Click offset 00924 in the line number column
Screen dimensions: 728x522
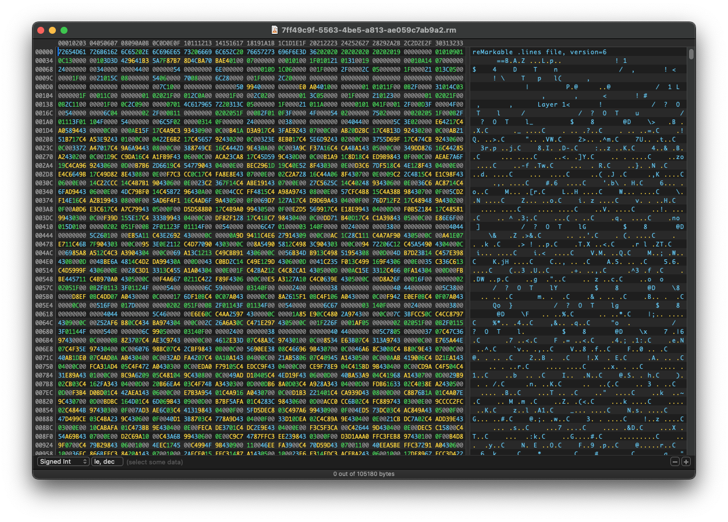click(x=44, y=445)
